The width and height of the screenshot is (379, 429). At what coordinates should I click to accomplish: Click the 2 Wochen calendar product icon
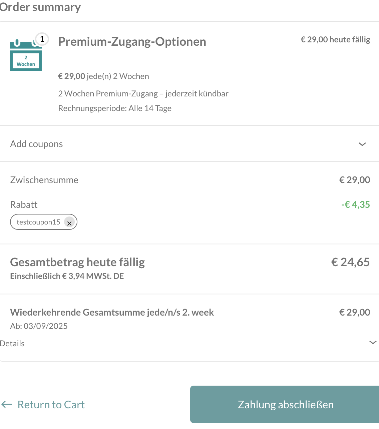(26, 56)
